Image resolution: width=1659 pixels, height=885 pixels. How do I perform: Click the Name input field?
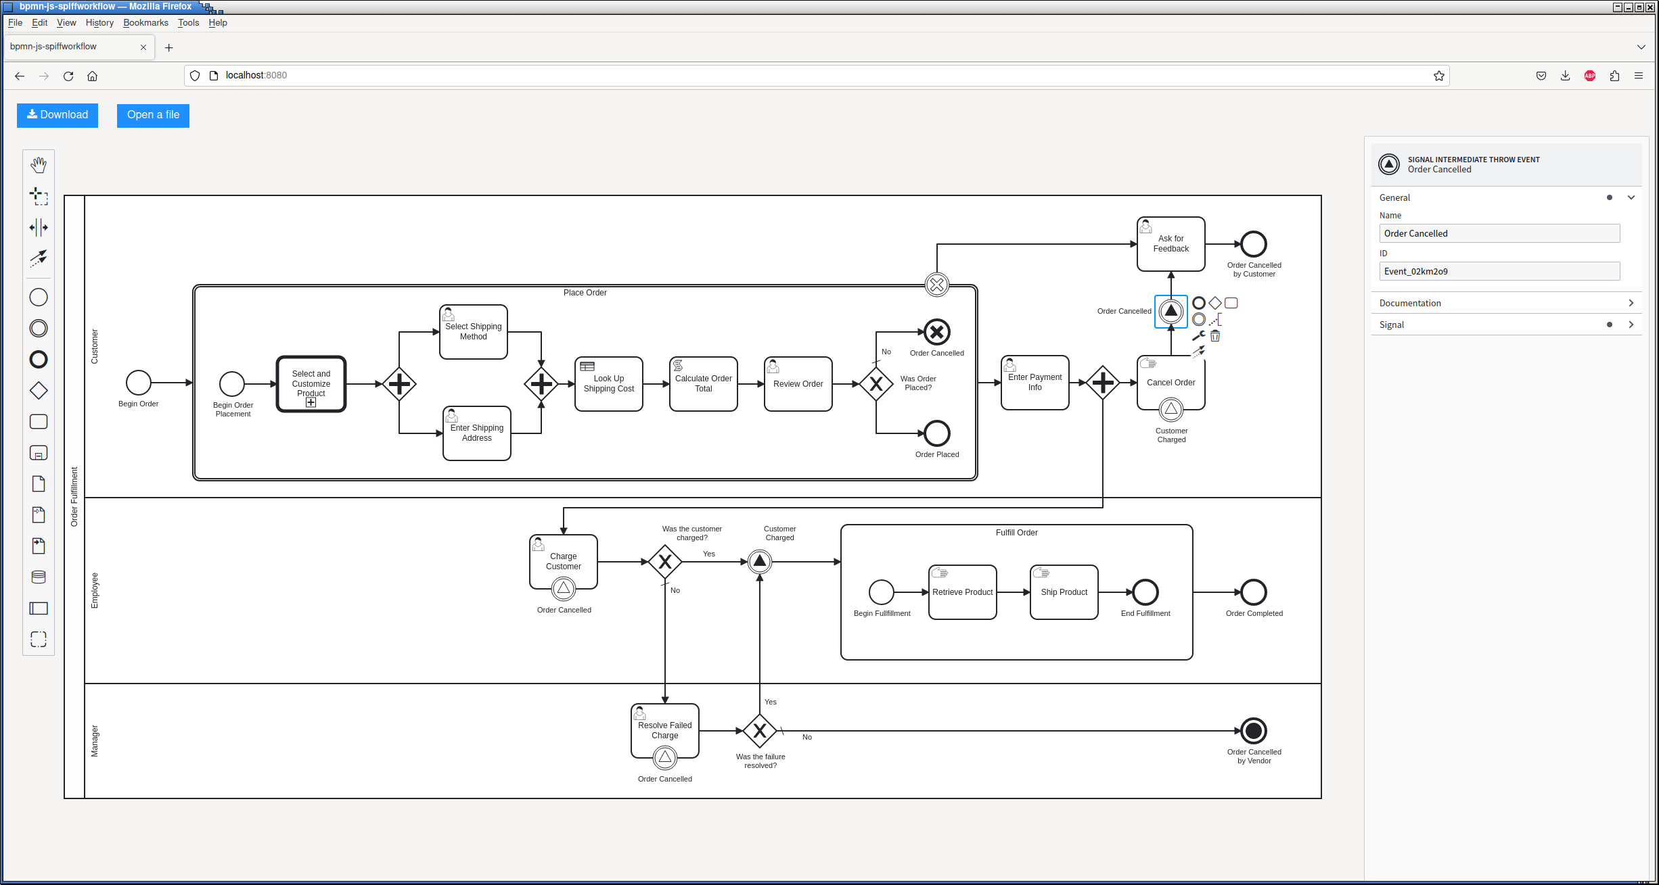(1499, 233)
